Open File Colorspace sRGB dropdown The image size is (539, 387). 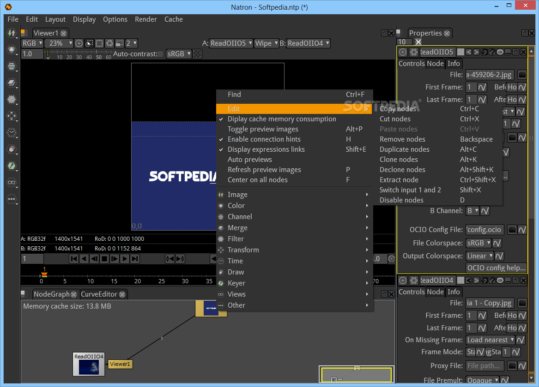[x=478, y=243]
